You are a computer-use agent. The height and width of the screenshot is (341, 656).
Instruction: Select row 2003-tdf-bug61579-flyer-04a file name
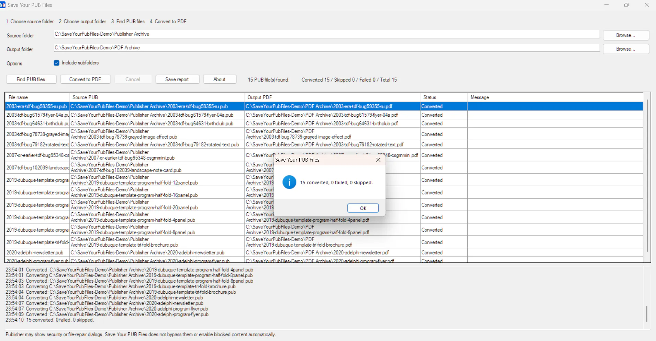(37, 115)
